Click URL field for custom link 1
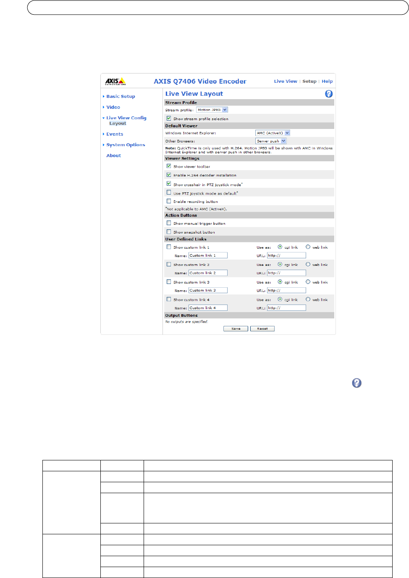409x578 pixels. [x=286, y=255]
